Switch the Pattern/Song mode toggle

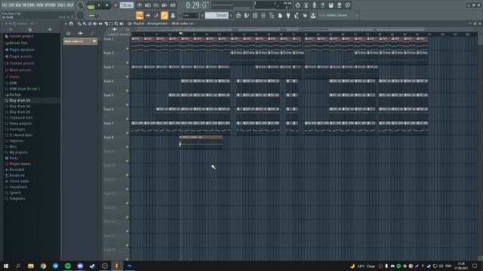pos(91,5)
